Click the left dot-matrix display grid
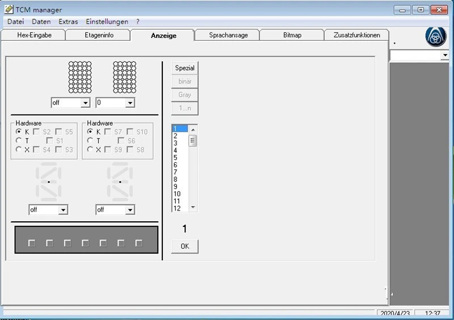The image size is (454, 320). tap(80, 77)
